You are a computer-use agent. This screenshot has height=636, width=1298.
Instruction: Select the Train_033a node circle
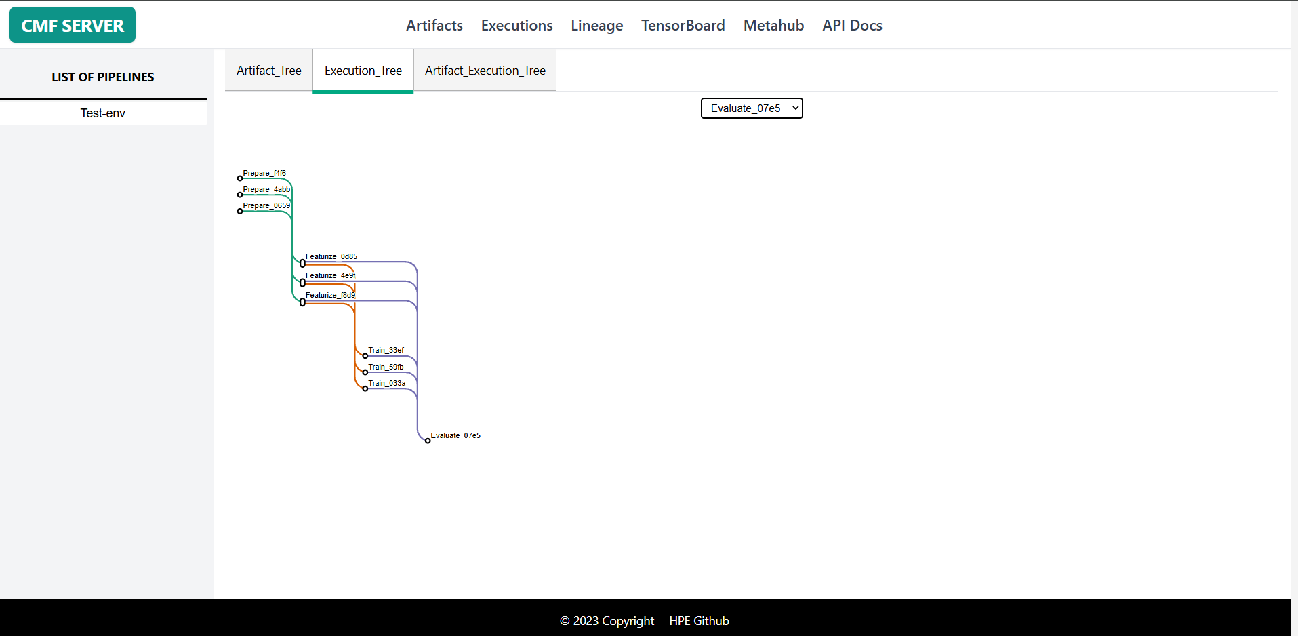click(365, 388)
